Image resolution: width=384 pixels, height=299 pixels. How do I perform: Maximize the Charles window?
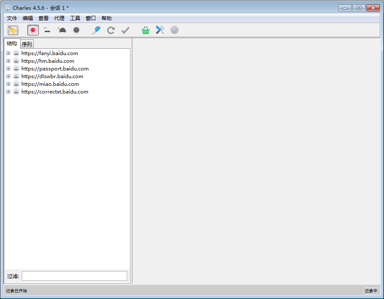(359, 8)
